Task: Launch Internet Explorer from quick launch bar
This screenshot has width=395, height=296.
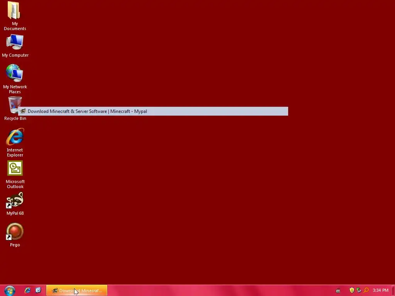Action: point(27,290)
